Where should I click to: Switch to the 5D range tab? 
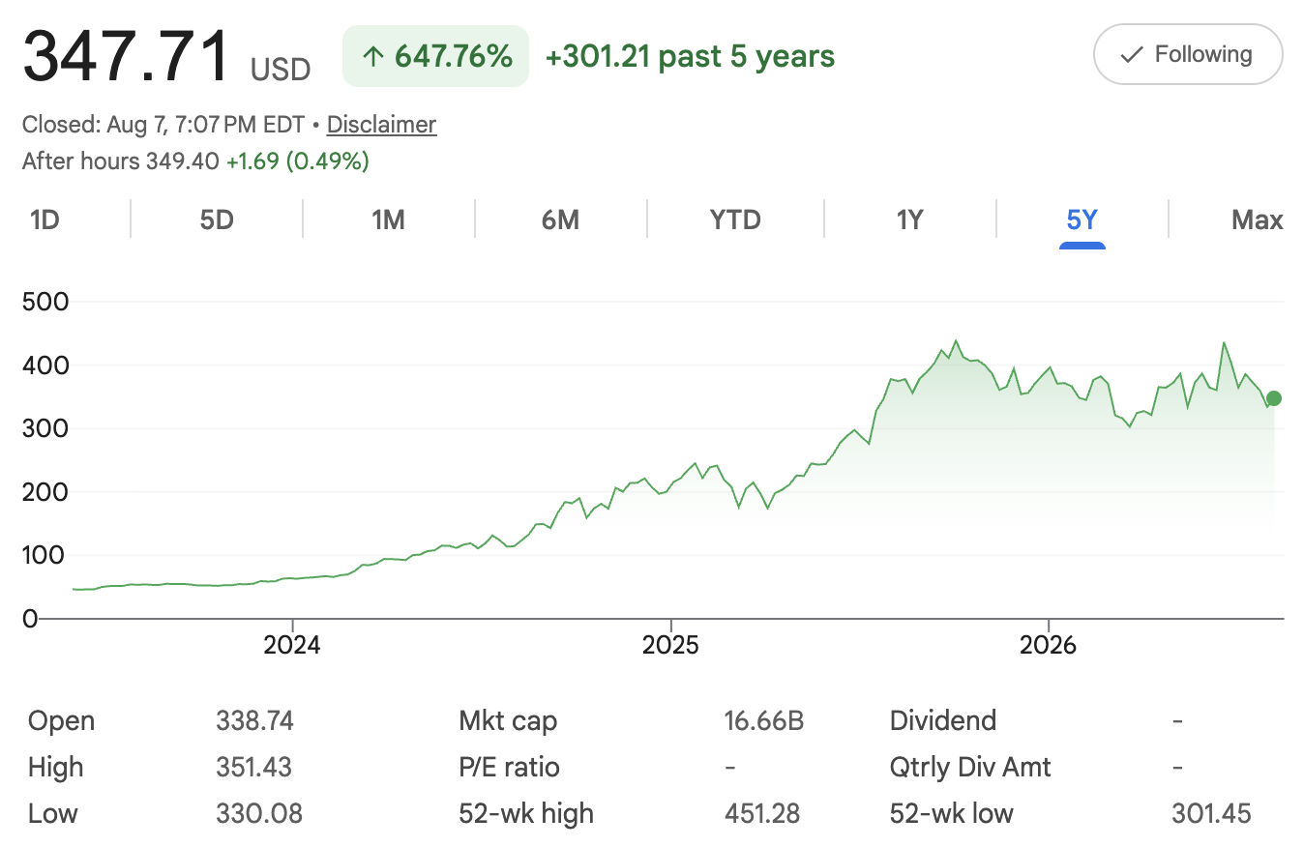217,219
